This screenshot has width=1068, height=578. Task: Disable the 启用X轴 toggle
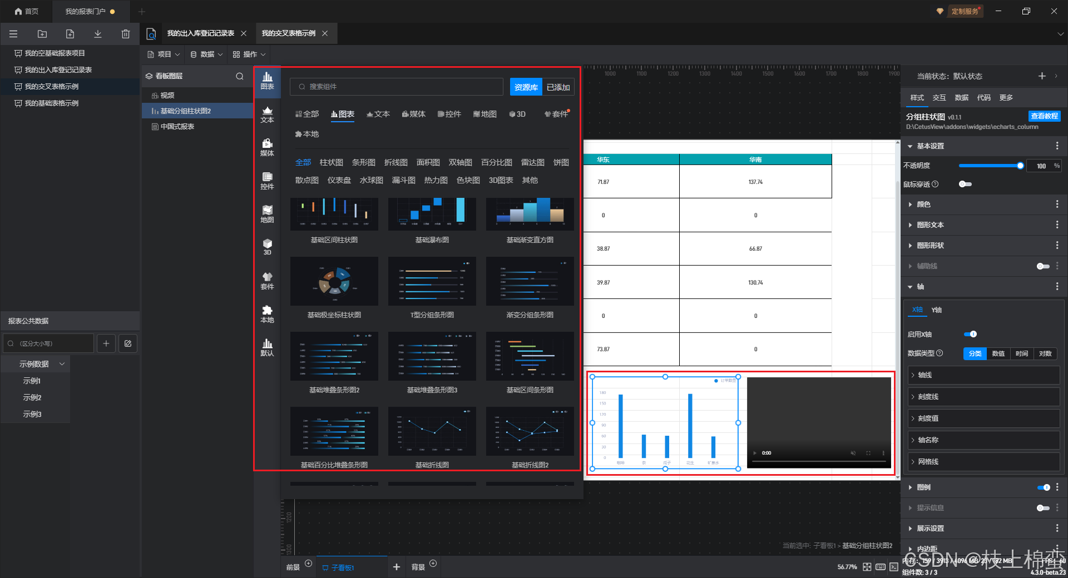click(x=970, y=334)
